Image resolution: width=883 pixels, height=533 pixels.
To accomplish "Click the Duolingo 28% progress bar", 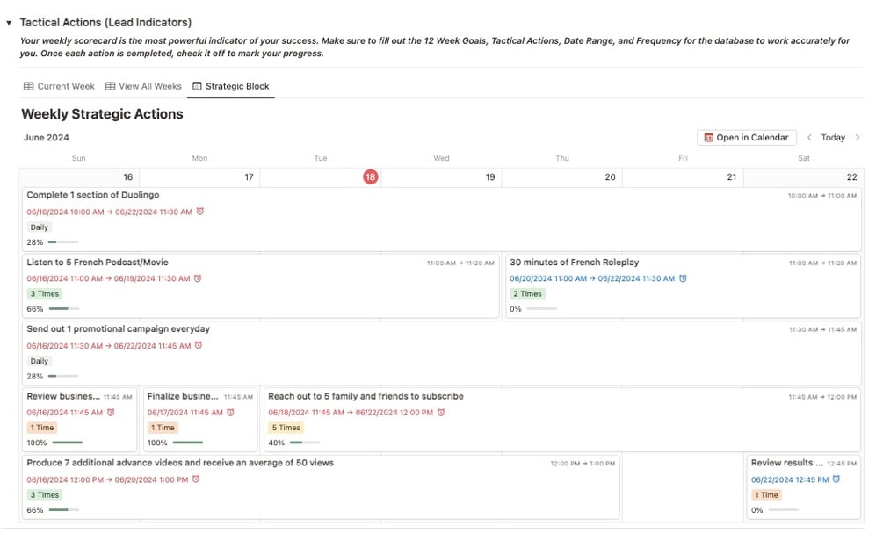I will point(63,242).
